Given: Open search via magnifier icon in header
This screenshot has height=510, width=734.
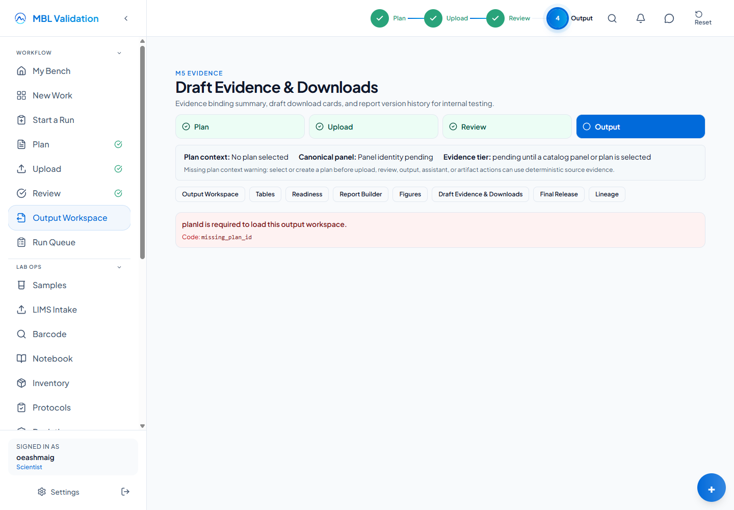Looking at the screenshot, I should click(x=612, y=18).
